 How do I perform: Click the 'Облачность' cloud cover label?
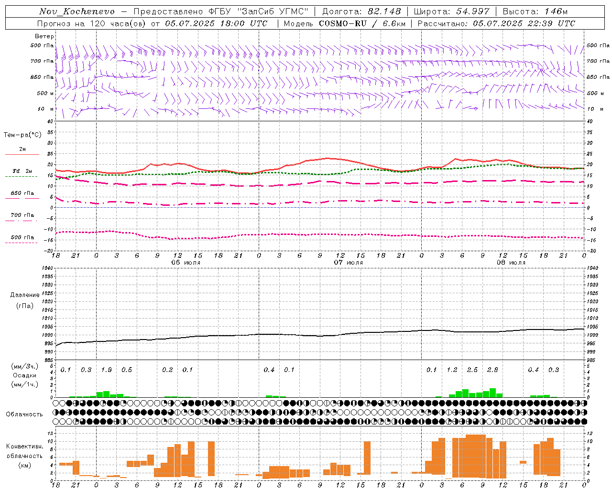tap(24, 414)
